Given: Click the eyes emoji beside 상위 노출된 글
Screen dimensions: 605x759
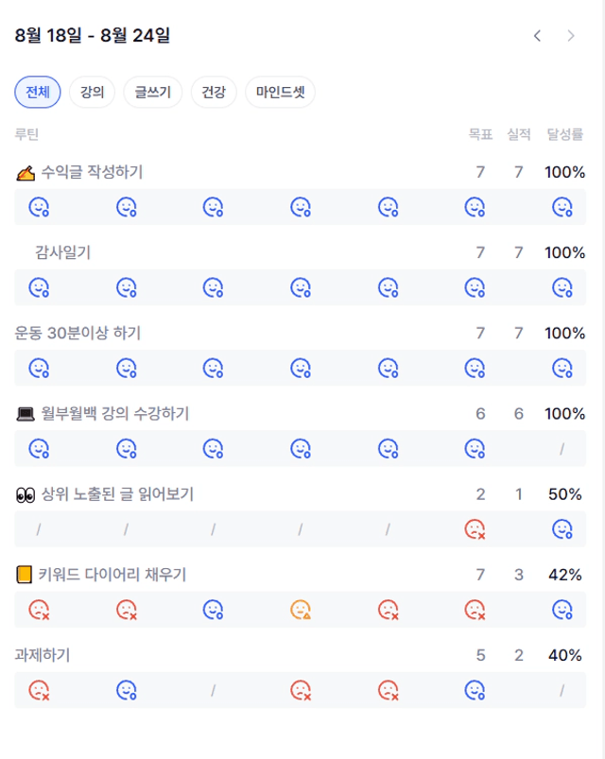Looking at the screenshot, I should point(26,494).
